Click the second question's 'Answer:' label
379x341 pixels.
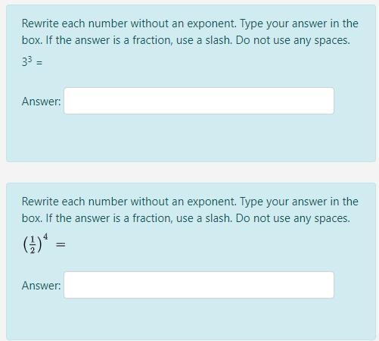pyautogui.click(x=42, y=286)
